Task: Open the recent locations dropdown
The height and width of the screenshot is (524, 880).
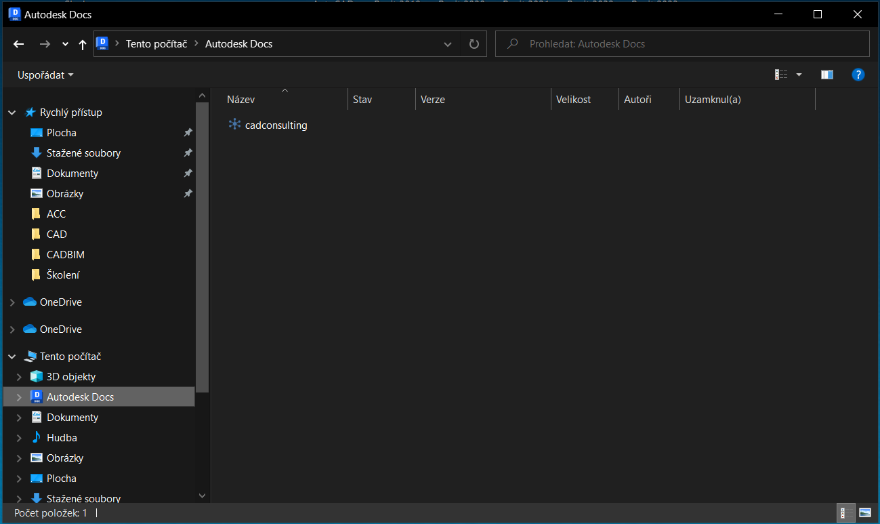Action: point(65,44)
